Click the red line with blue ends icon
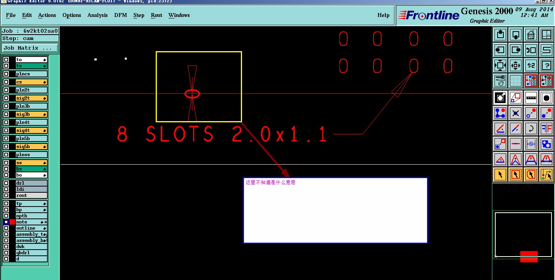555x280 pixels. pyautogui.click(x=516, y=144)
